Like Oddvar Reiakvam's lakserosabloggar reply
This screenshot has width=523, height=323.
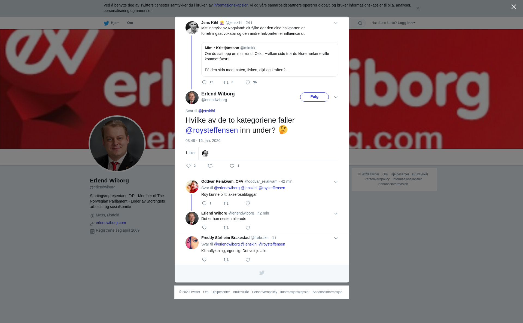248,203
